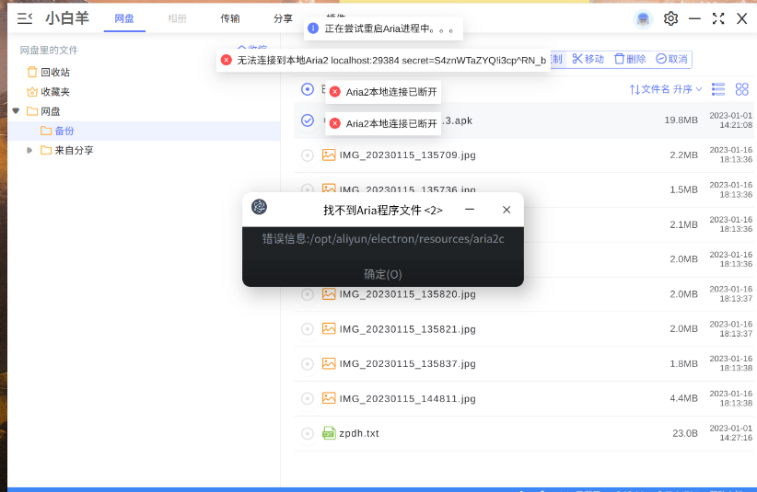This screenshot has width=757, height=492.
Task: Click folder icon next to 备份
Action: tap(46, 131)
